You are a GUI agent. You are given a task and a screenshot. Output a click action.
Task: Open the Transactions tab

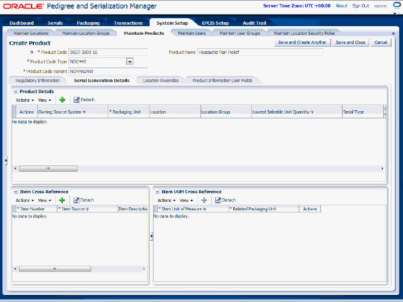point(128,23)
